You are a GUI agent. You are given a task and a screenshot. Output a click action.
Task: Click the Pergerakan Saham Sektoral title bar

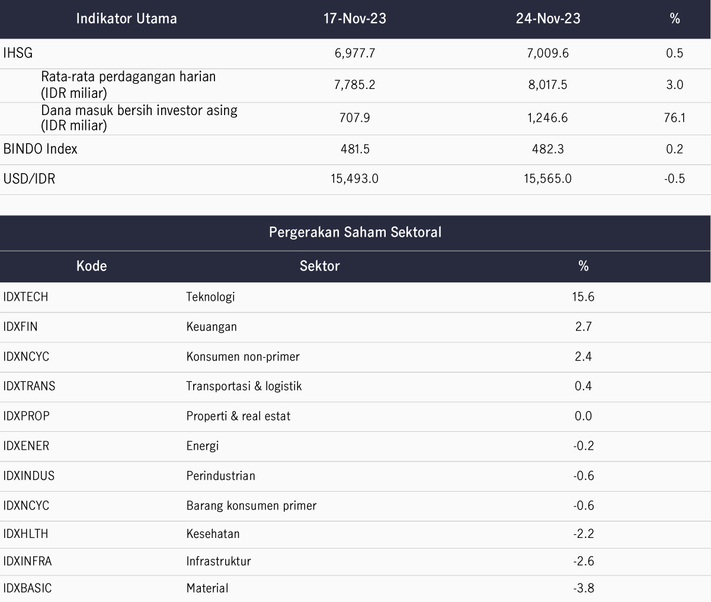(355, 232)
